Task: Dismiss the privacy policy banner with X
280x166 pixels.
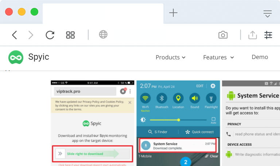Action: (x=130, y=103)
